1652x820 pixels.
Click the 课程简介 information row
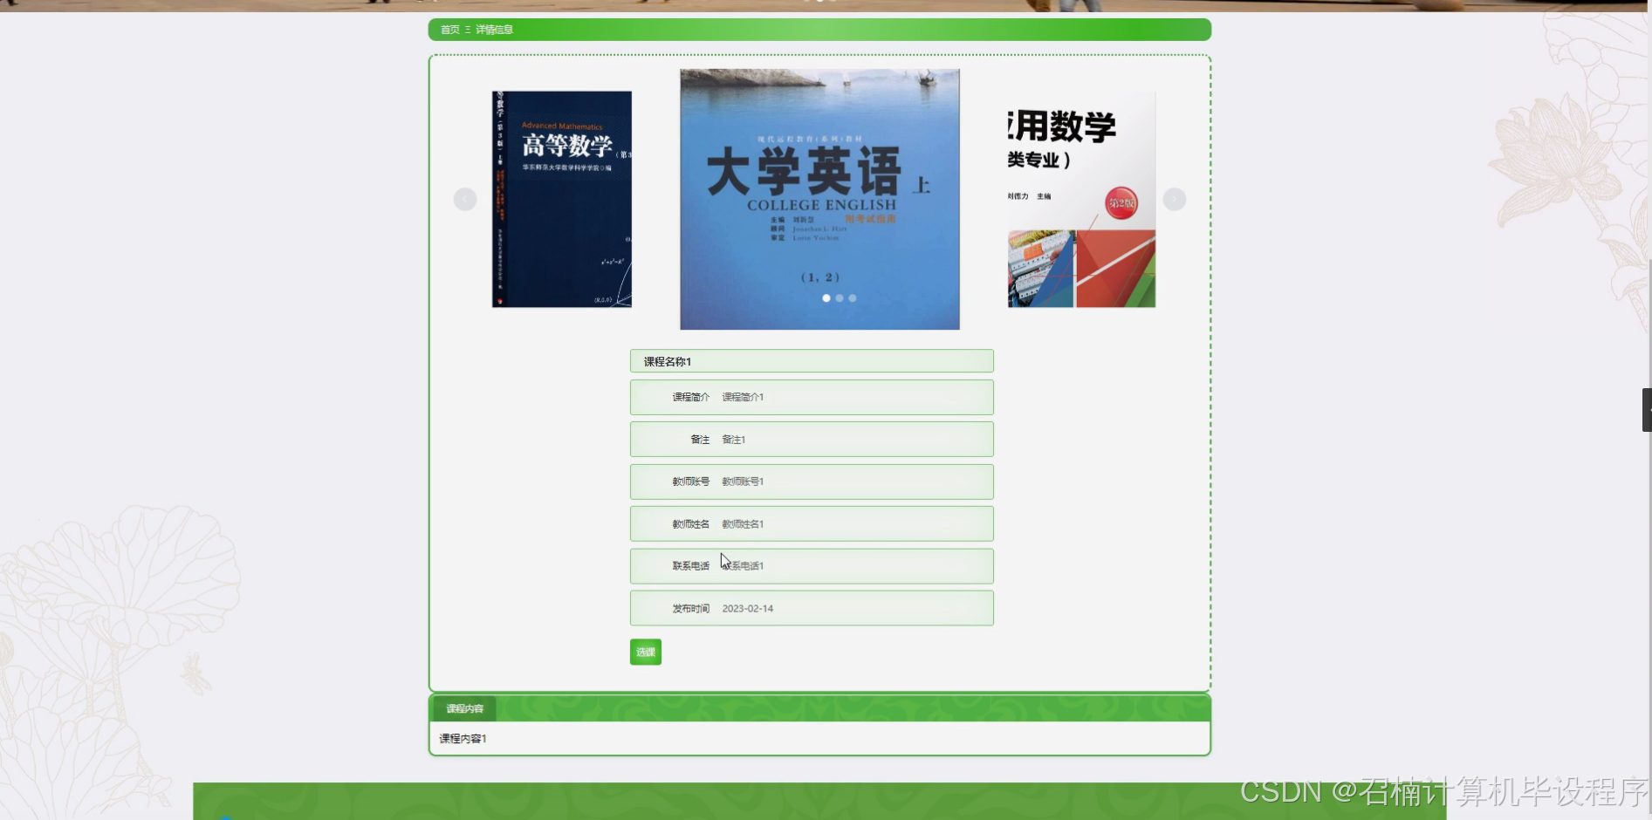(811, 397)
